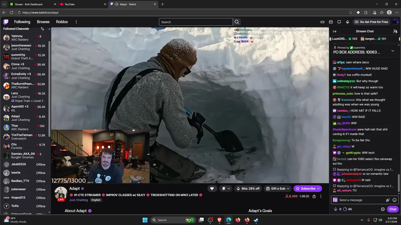The height and width of the screenshot is (225, 401).
Task: Click the browser address bar URL
Action: 40,12
